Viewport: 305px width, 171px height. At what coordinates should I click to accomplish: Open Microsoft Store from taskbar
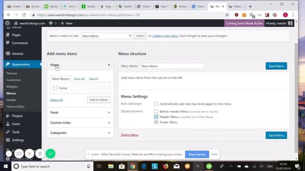tap(122, 166)
